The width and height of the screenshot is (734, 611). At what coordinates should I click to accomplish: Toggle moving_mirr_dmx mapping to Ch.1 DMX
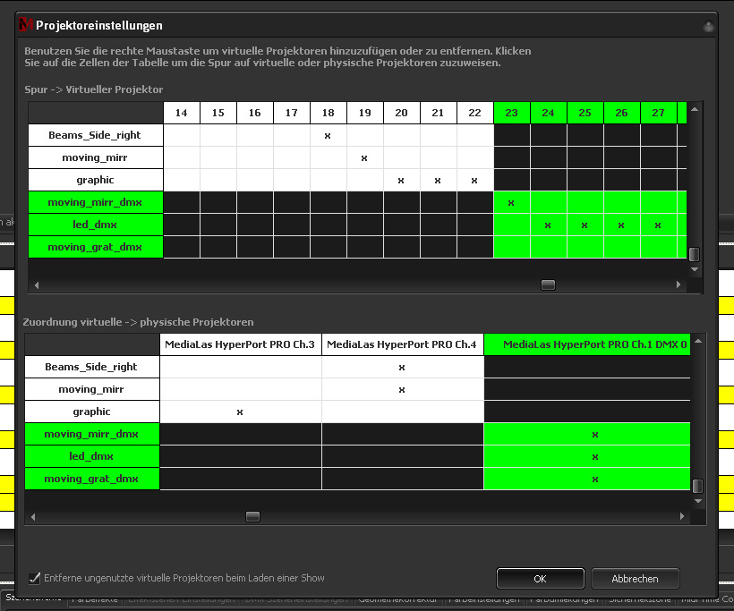(x=587, y=435)
